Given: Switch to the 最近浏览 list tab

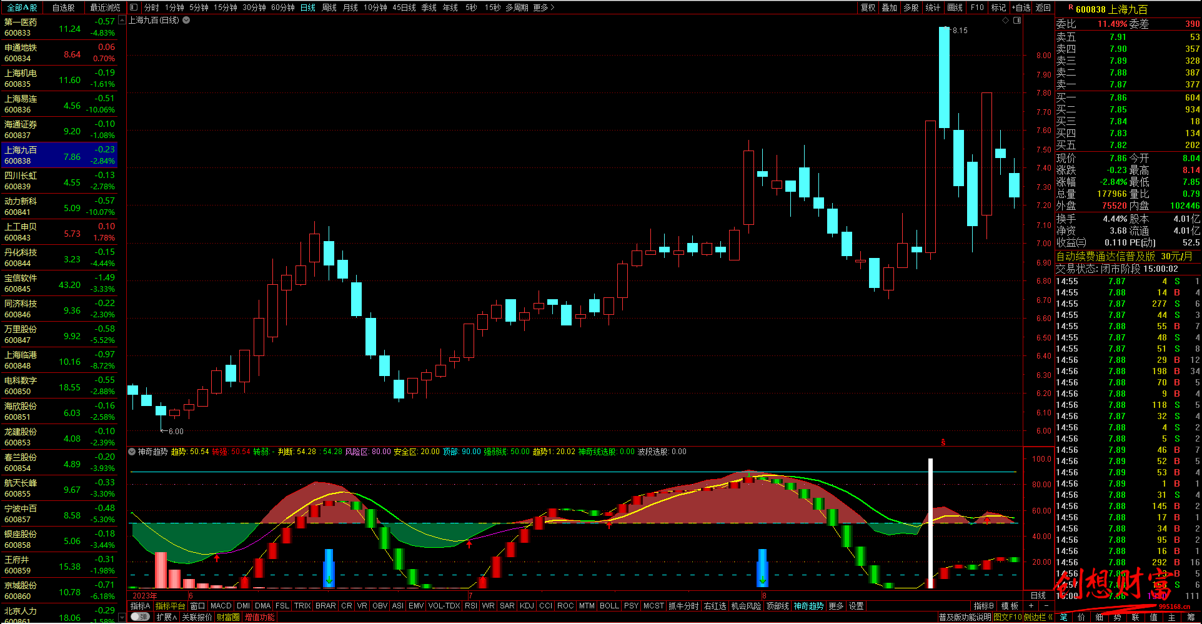Looking at the screenshot, I should (x=105, y=7).
